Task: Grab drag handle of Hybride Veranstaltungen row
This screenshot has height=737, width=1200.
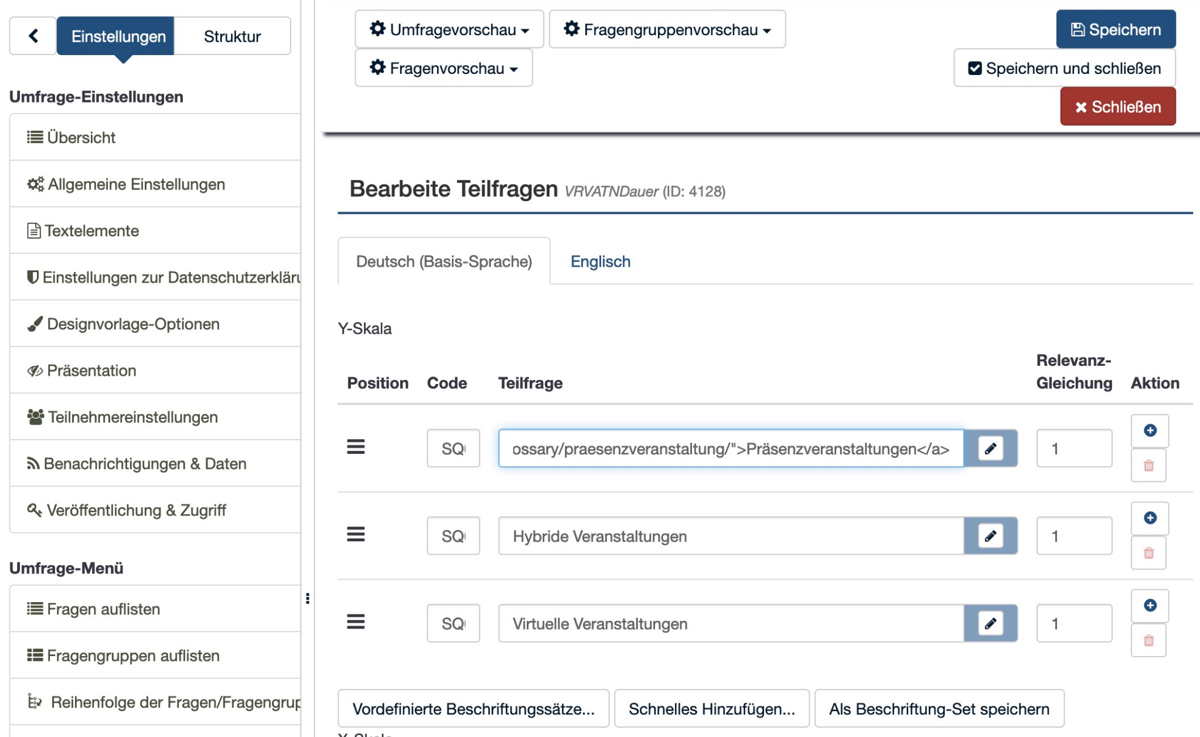Action: pyautogui.click(x=356, y=535)
